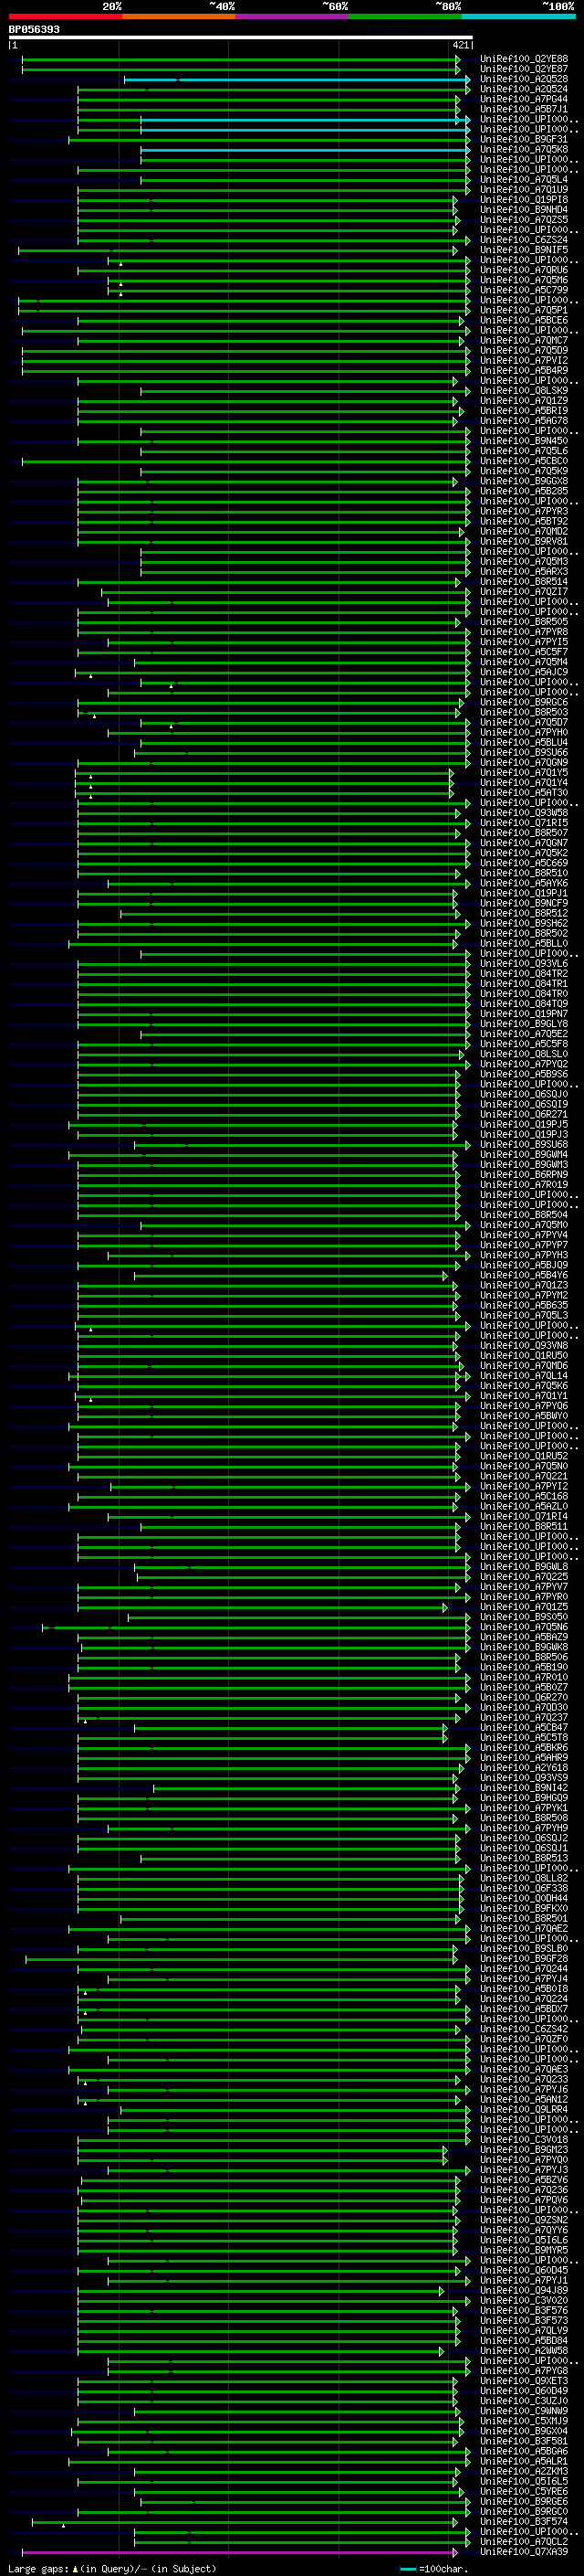Click the UniRef100_Q19PN7 label

tap(524, 1014)
